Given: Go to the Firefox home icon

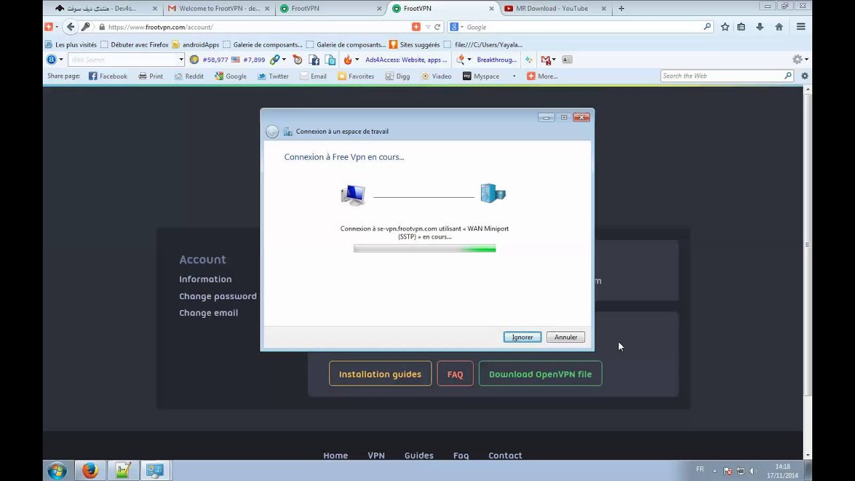Looking at the screenshot, I should [779, 27].
